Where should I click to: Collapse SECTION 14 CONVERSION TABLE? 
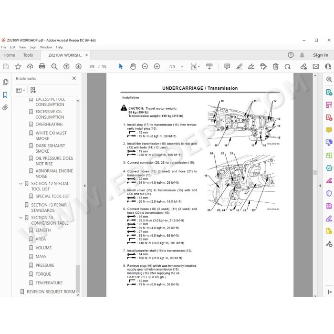coord(21,218)
